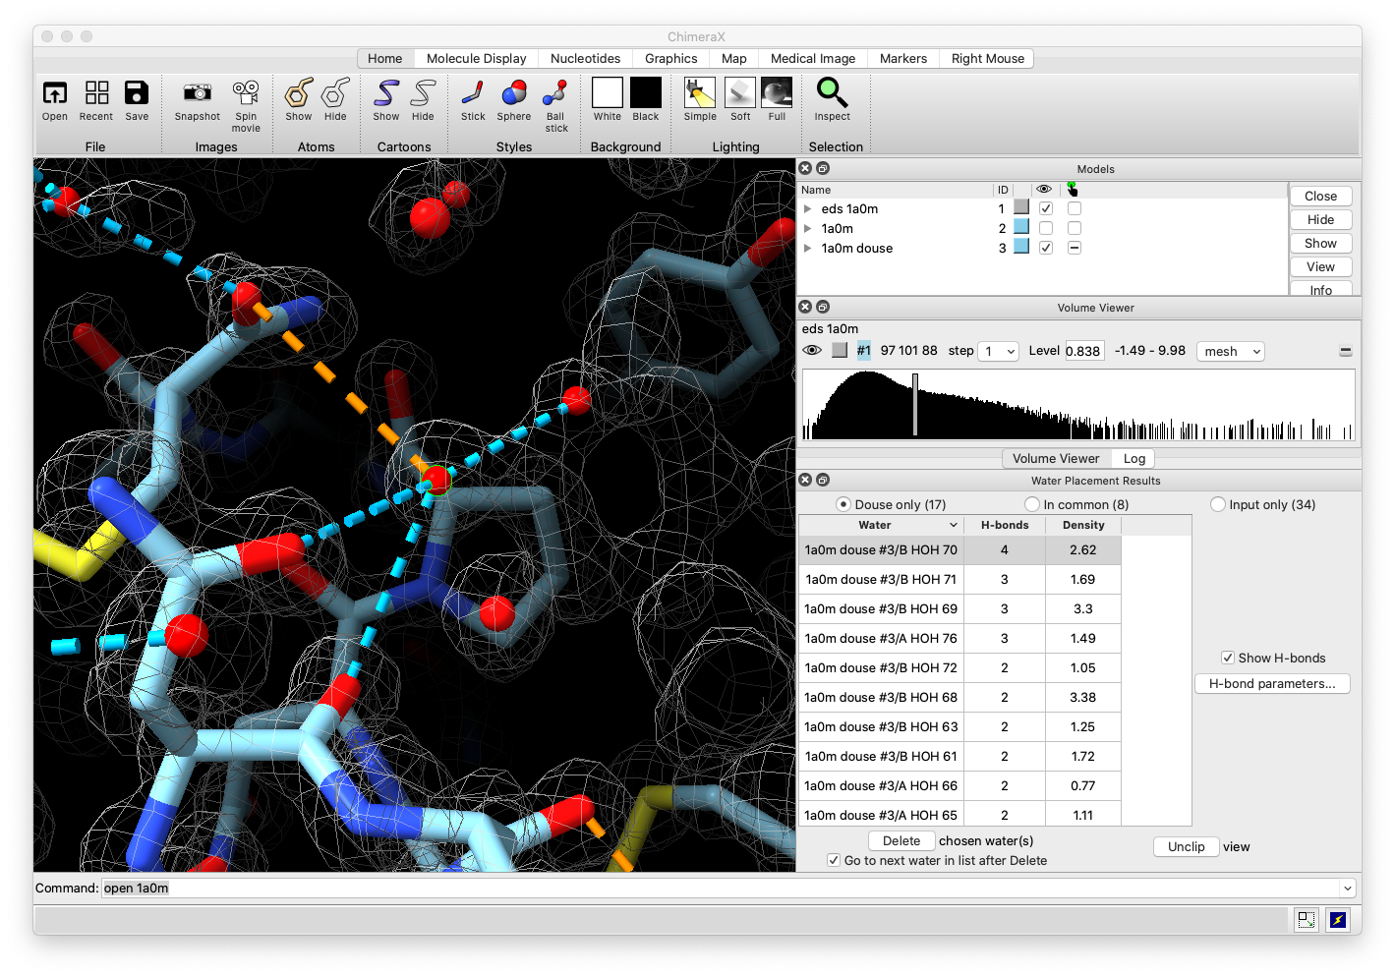1395x976 pixels.
Task: Open the Log tab
Action: coord(1134,459)
